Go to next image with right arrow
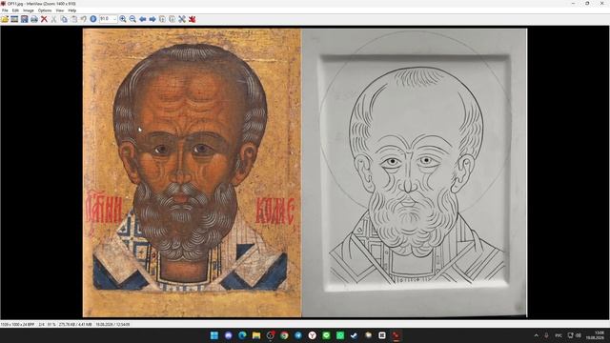 click(152, 19)
